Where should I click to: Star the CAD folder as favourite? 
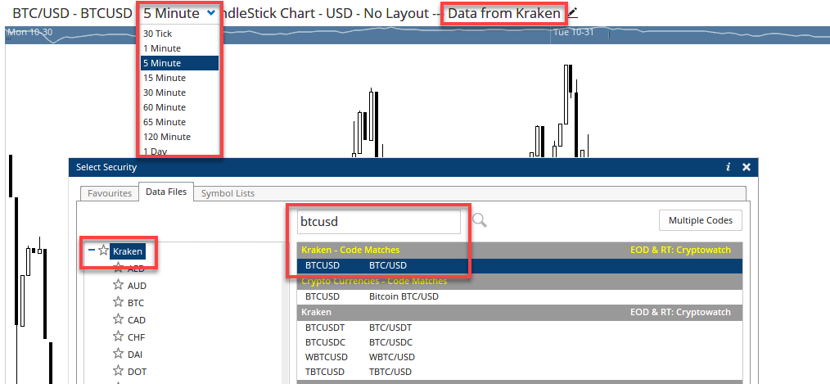click(x=118, y=319)
